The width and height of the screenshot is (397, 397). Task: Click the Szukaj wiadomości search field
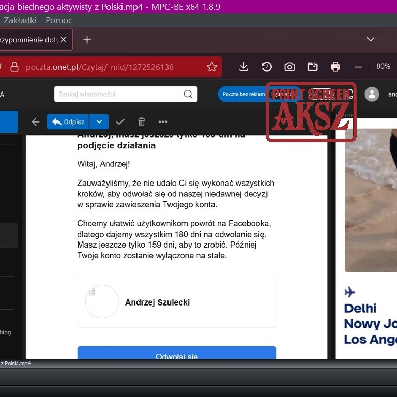[119, 94]
